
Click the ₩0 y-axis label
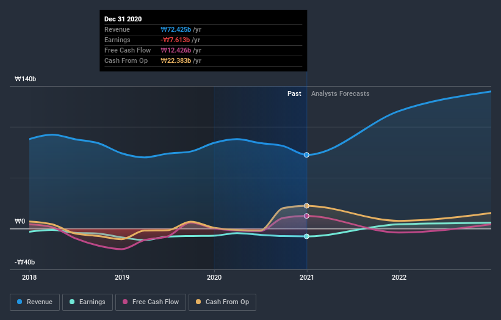pos(20,221)
